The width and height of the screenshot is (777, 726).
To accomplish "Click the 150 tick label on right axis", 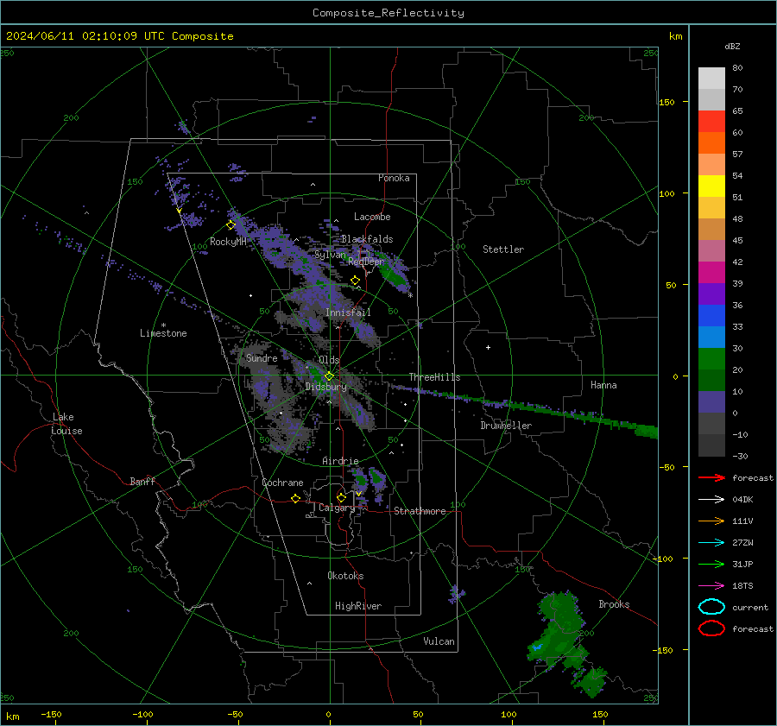I will pos(666,102).
